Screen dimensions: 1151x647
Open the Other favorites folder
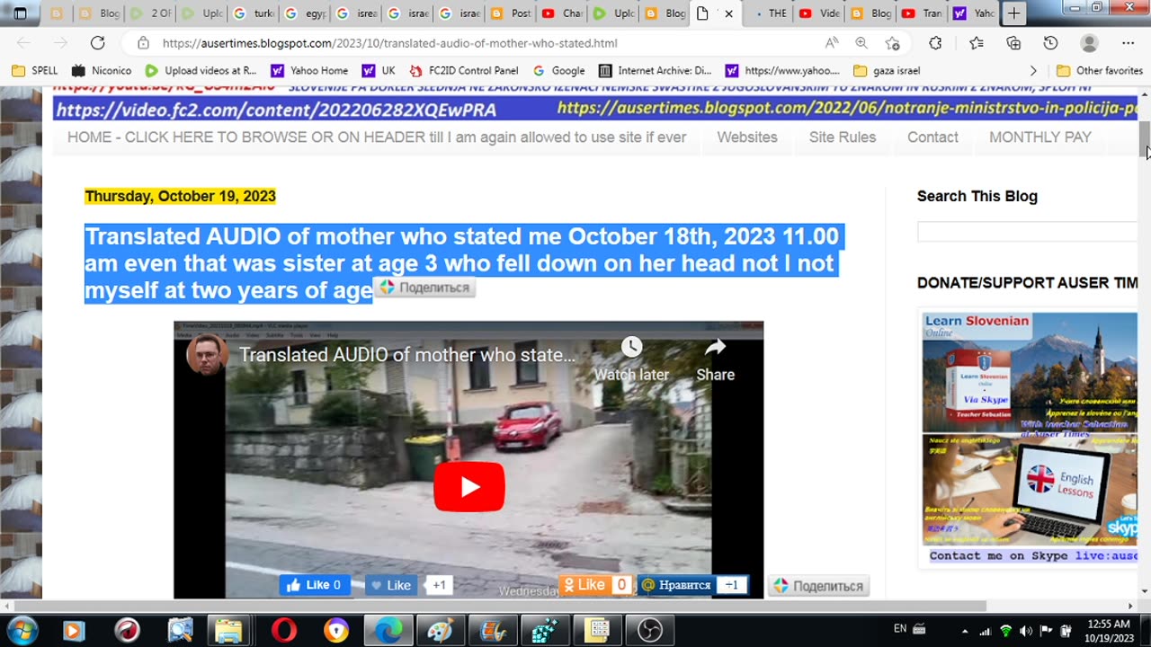[x=1100, y=70]
